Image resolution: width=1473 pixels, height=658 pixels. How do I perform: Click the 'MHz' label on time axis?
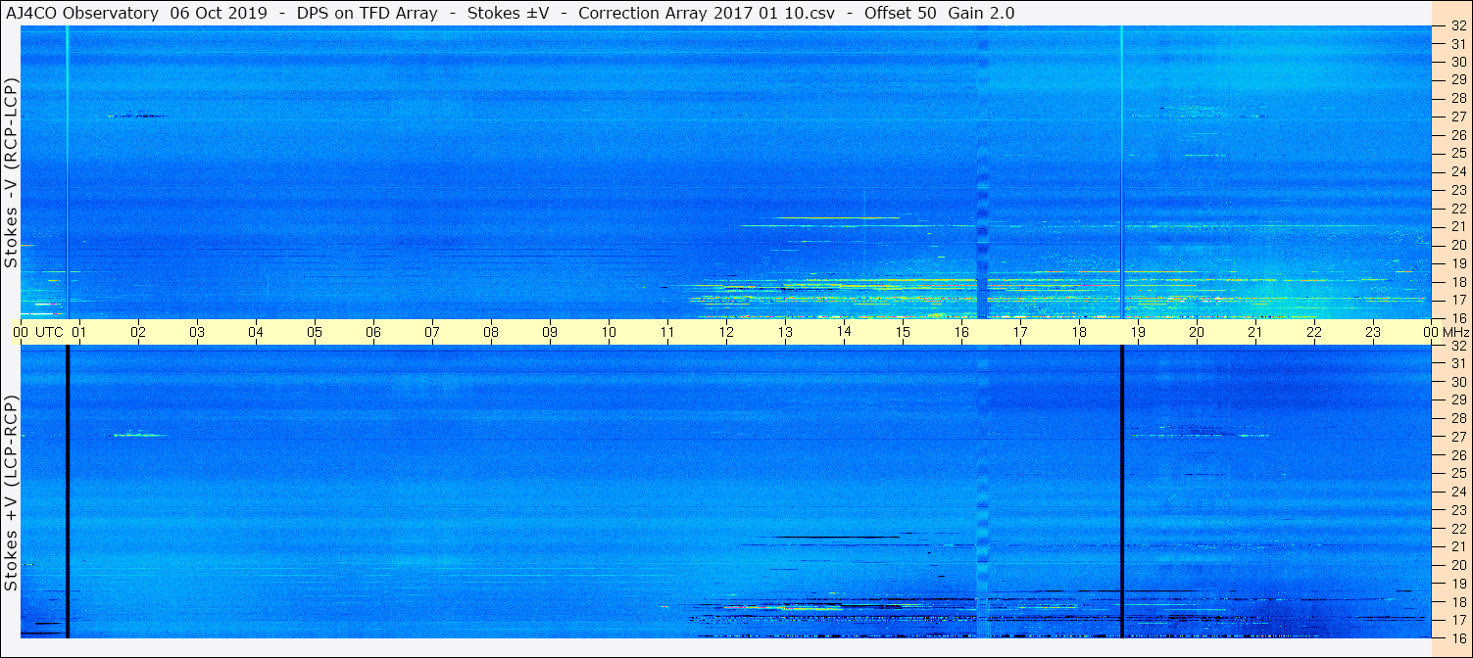coord(1455,332)
